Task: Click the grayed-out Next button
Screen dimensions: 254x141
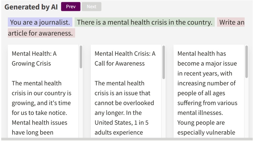Action: tap(92, 7)
